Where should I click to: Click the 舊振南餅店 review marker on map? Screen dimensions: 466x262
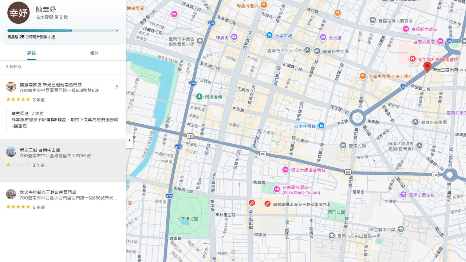point(268,204)
